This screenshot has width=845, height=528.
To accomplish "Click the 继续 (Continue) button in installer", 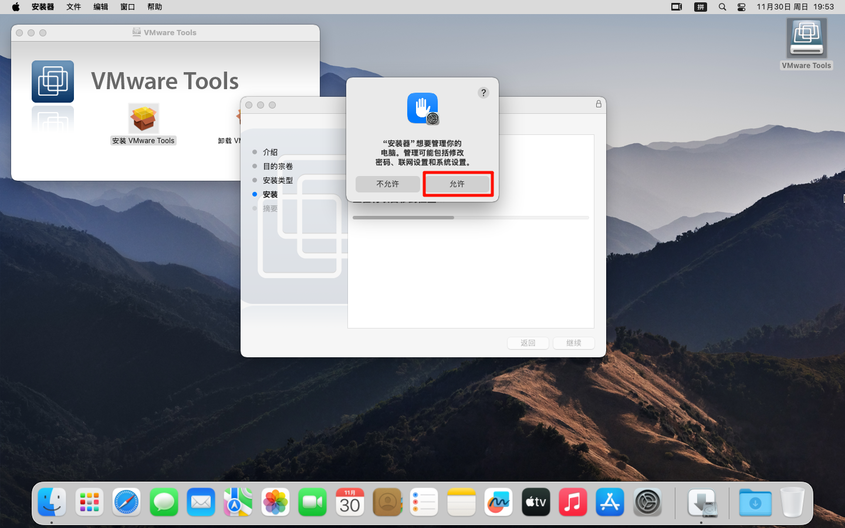I will tap(574, 343).
